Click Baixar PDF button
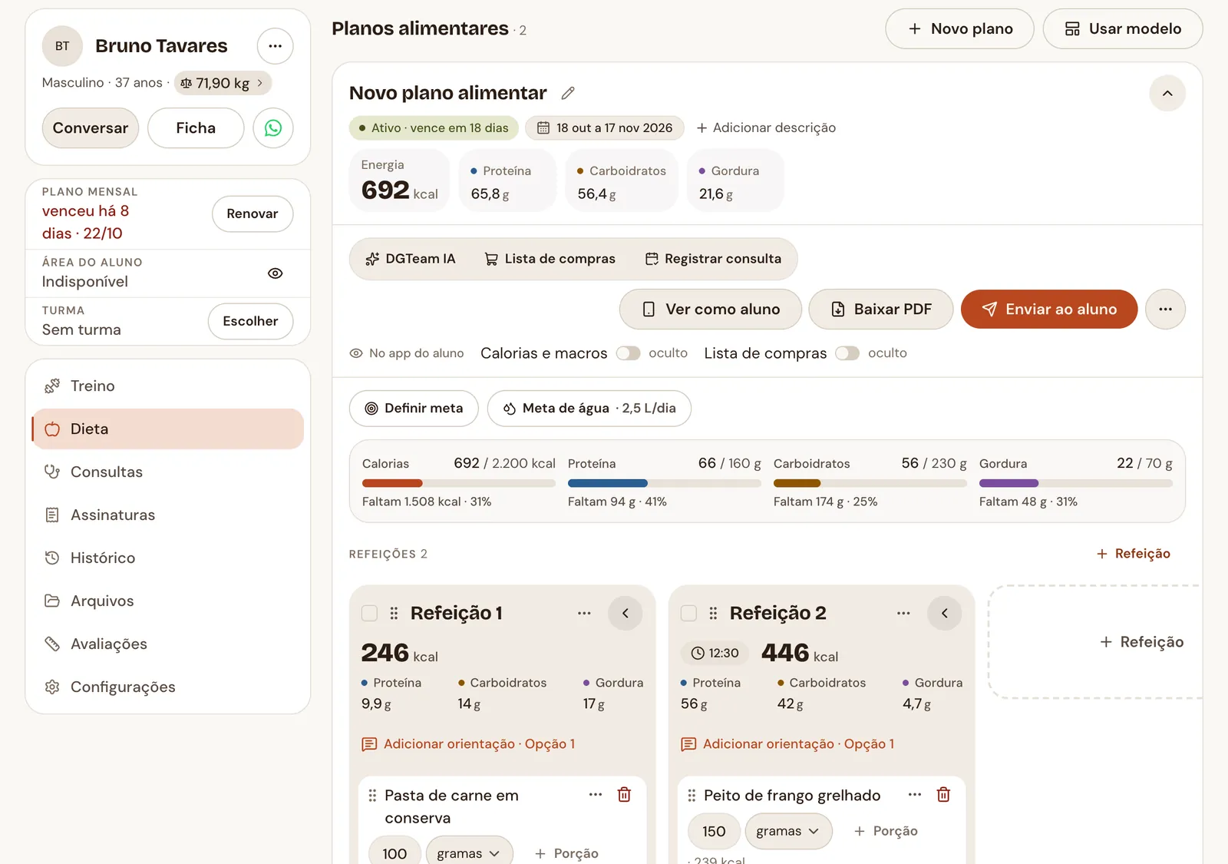1228x864 pixels. pos(881,309)
